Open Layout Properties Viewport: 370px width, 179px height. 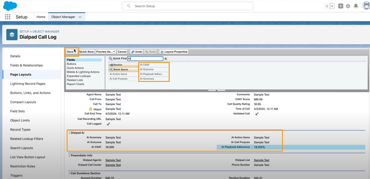click(x=174, y=52)
